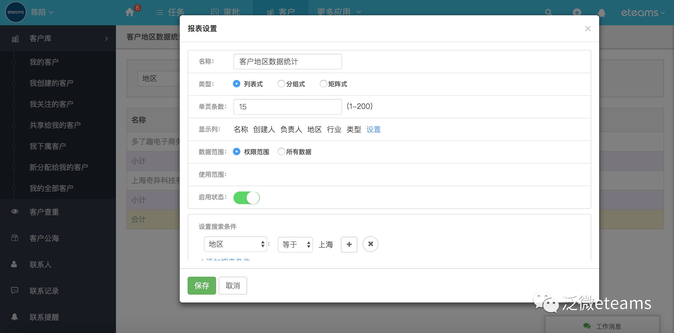
Task: Select the 分组式 report type radio
Action: 281,84
